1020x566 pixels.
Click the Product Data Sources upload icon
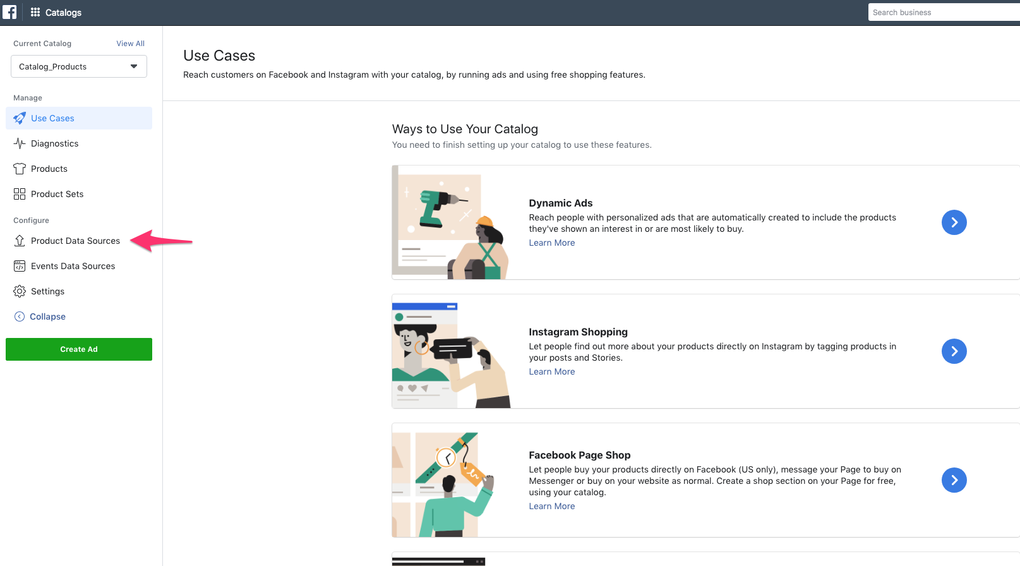click(20, 241)
